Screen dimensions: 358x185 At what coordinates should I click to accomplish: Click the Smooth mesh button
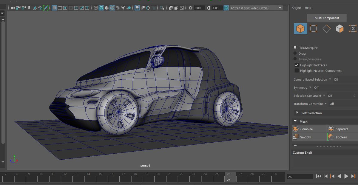coord(309,137)
